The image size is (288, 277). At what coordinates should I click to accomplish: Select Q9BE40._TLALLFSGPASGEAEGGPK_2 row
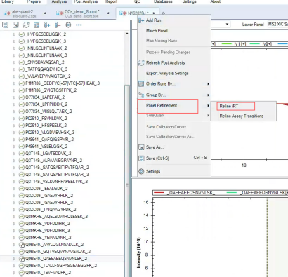[61, 266]
